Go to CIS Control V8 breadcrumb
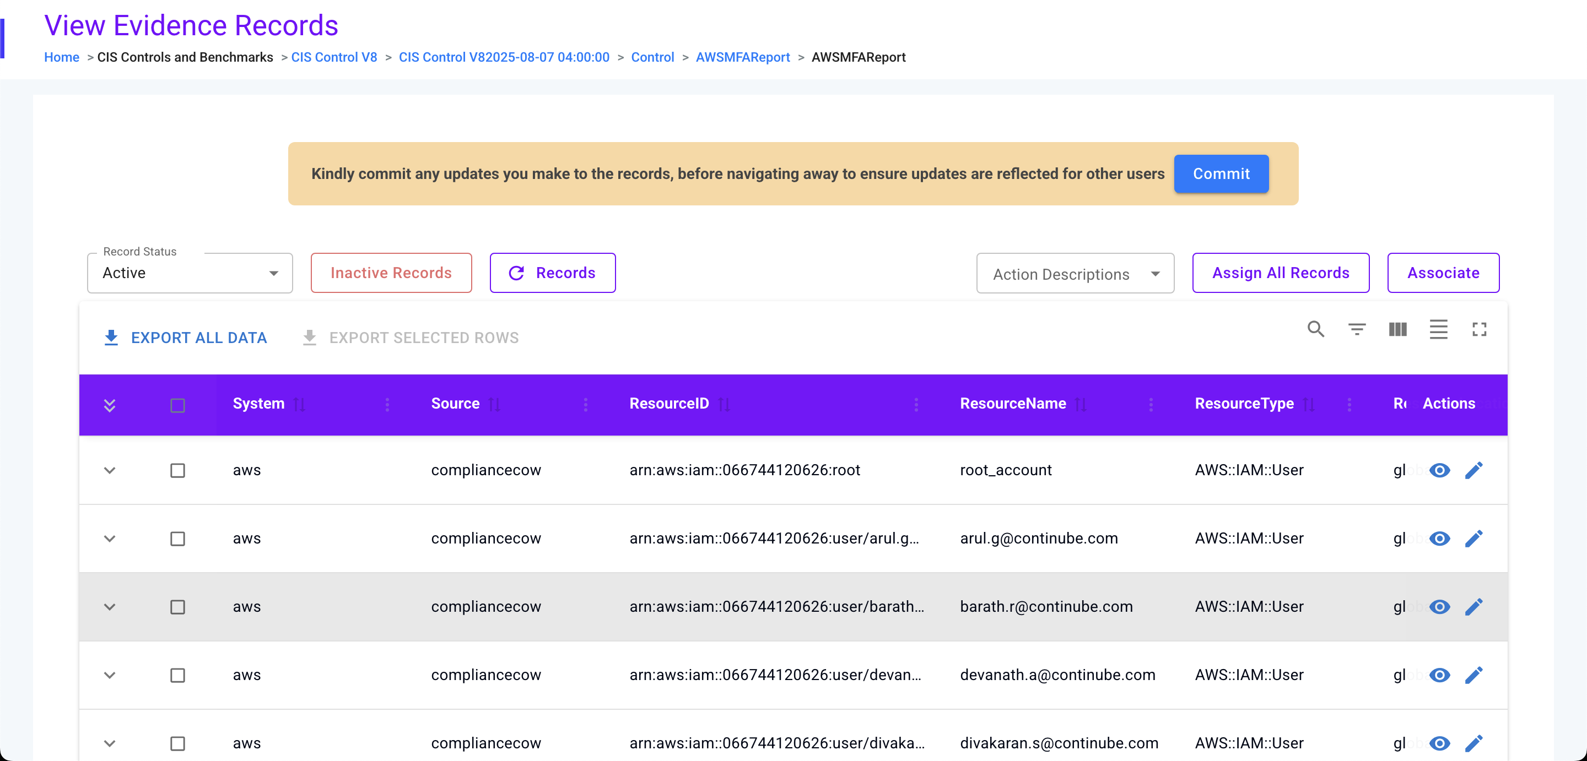This screenshot has height=761, width=1587. coord(334,57)
